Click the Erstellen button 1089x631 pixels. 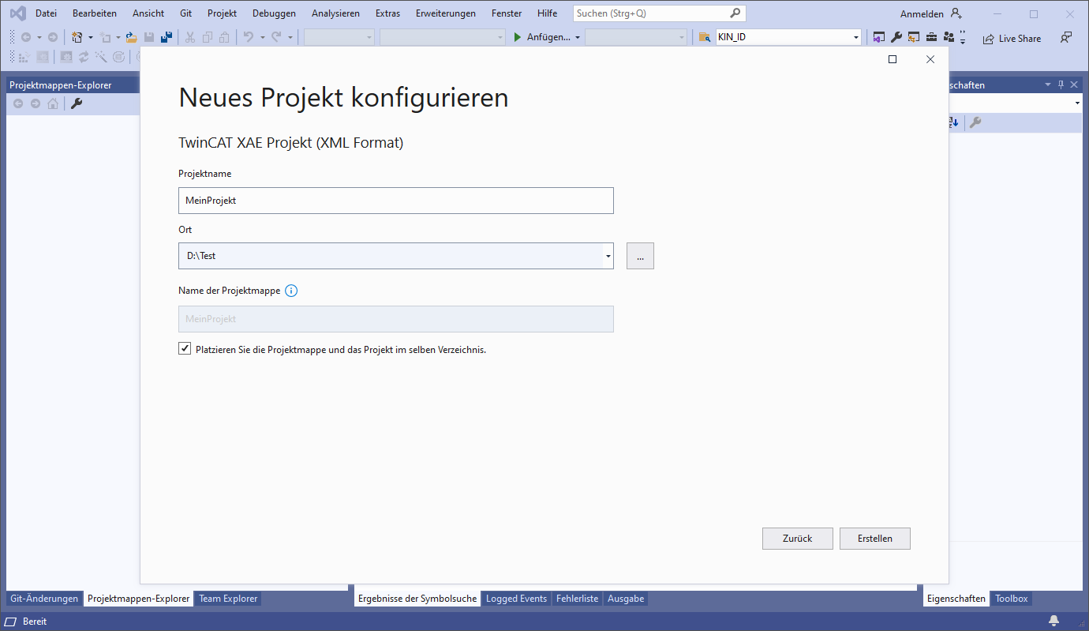(x=875, y=539)
